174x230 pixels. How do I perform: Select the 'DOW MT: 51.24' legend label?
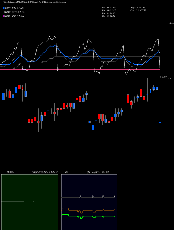(x=15, y=12)
